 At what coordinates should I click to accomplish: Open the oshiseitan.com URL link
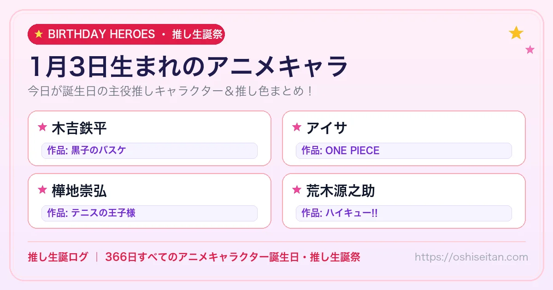471,257
